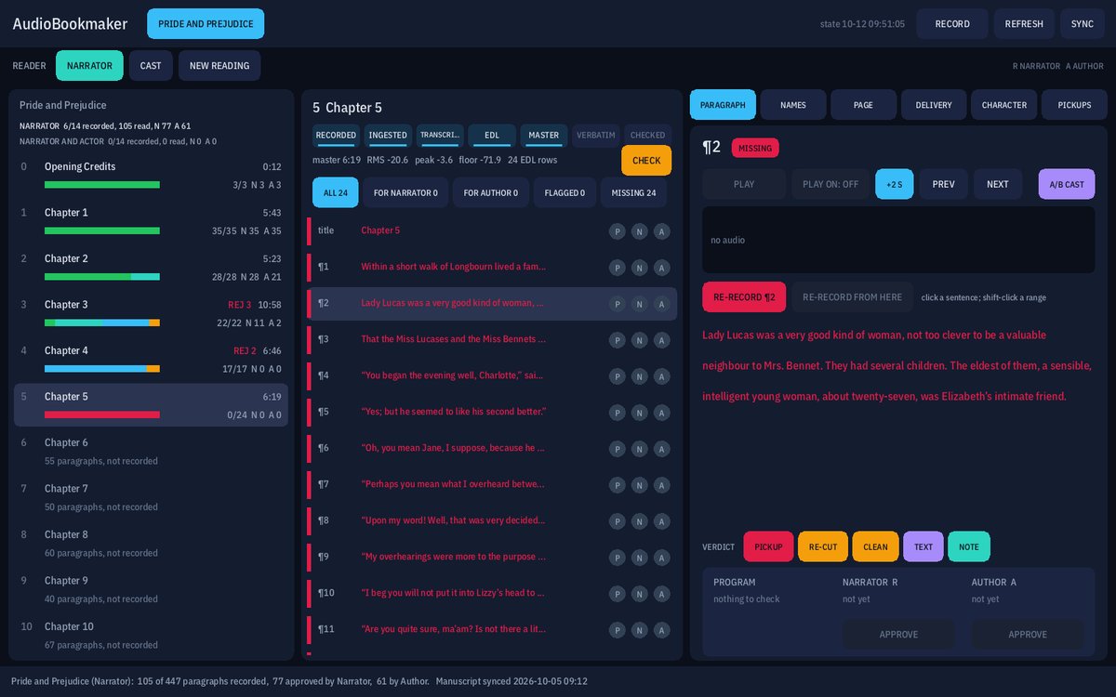Click the Chapter 2 progress bar

(102, 277)
